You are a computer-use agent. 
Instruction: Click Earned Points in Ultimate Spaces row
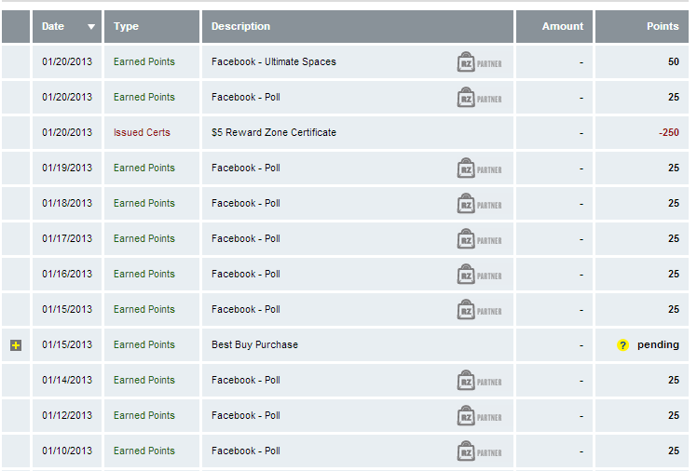pos(144,61)
